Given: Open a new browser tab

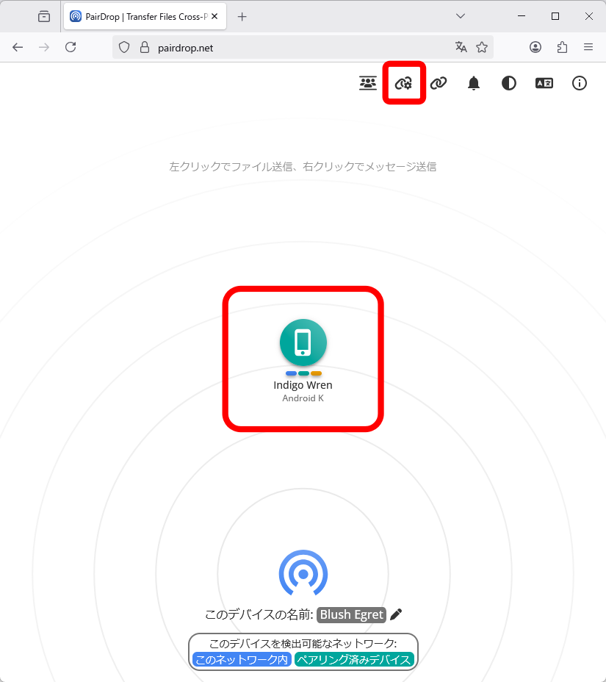Looking at the screenshot, I should (x=242, y=16).
